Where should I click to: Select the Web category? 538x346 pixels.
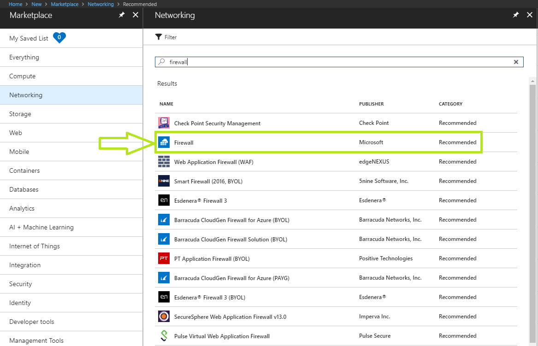(x=71, y=133)
